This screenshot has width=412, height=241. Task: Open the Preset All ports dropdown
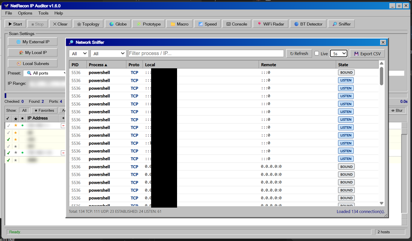click(x=45, y=73)
